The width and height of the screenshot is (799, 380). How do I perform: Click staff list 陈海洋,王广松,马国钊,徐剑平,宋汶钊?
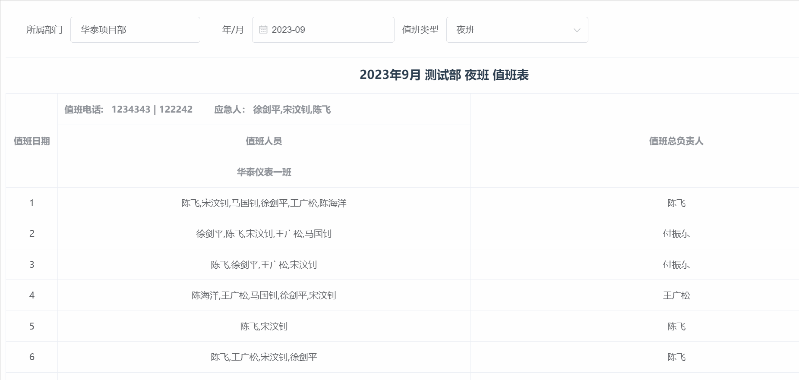point(264,295)
